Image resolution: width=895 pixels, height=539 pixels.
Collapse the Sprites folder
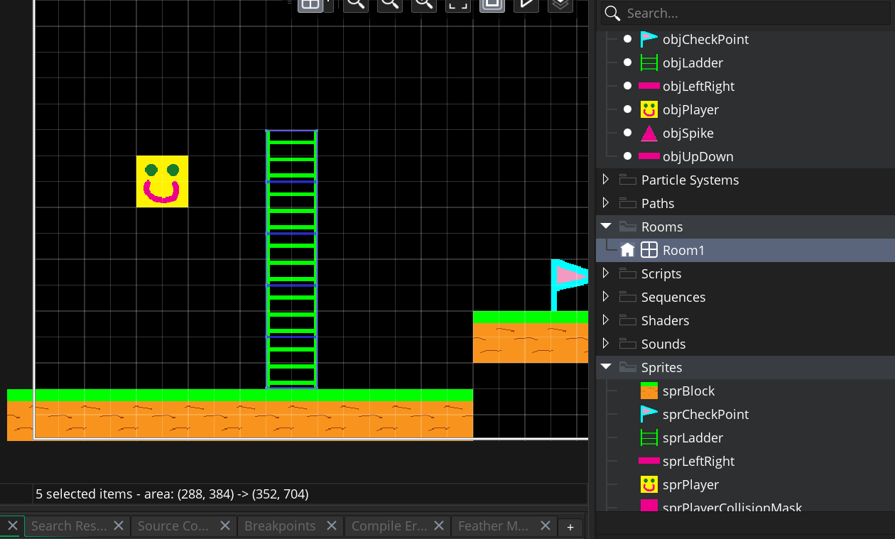606,367
